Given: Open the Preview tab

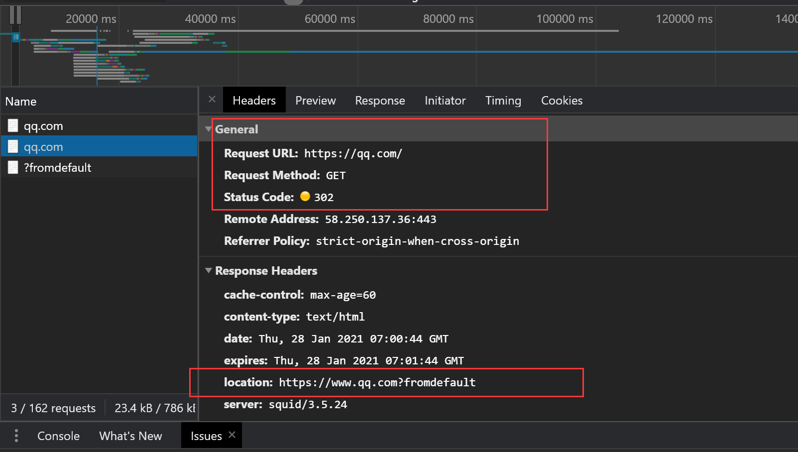Looking at the screenshot, I should click(x=316, y=100).
